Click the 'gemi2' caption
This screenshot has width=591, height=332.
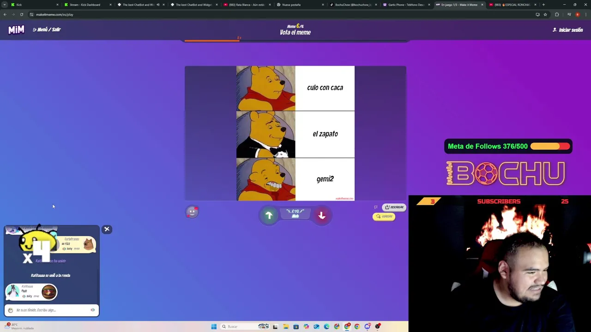tap(325, 179)
